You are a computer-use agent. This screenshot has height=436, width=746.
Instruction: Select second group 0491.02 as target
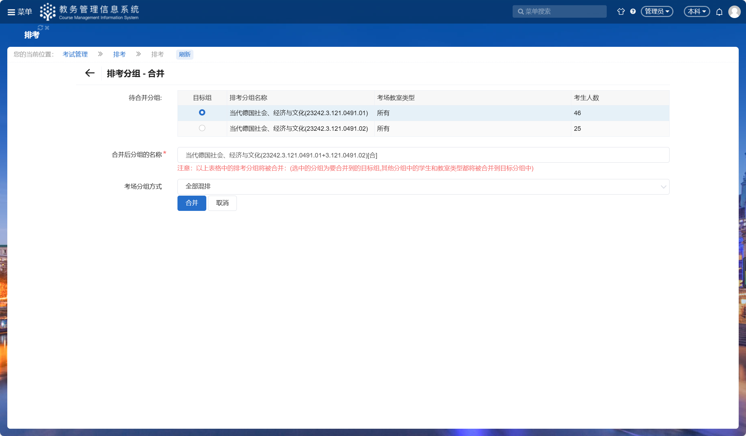pyautogui.click(x=202, y=128)
